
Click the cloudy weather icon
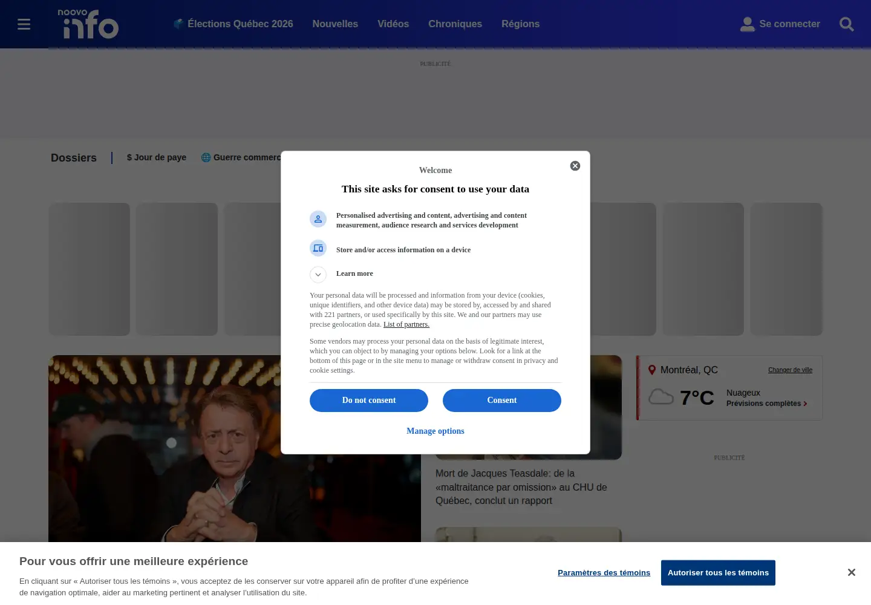(661, 397)
